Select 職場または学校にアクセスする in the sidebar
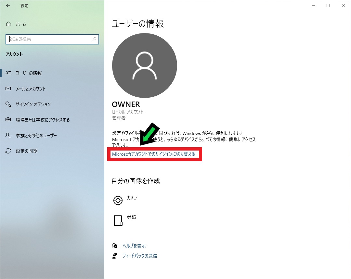This screenshot has height=279, width=351. tap(45, 120)
